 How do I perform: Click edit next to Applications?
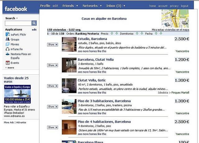pos(34,30)
